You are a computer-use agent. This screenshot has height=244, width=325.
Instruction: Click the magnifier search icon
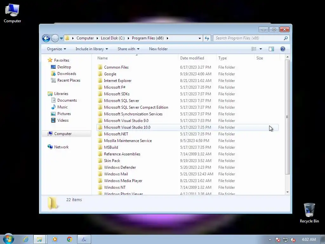(x=286, y=38)
